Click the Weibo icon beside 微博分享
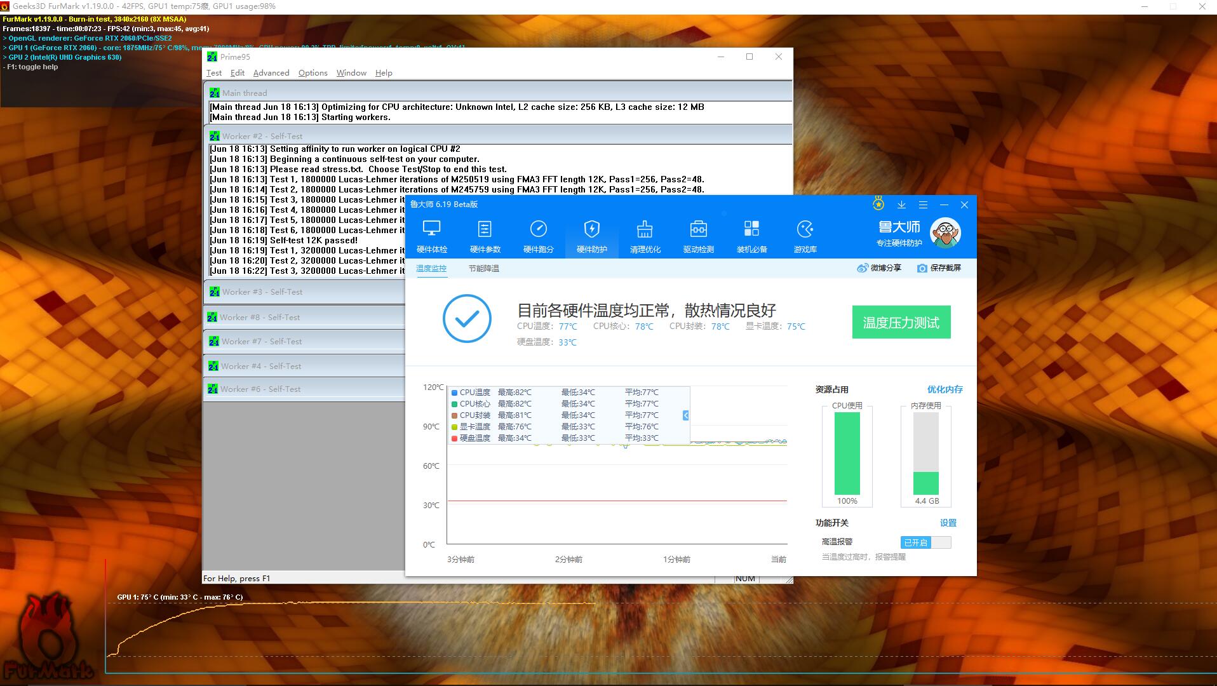 (863, 268)
